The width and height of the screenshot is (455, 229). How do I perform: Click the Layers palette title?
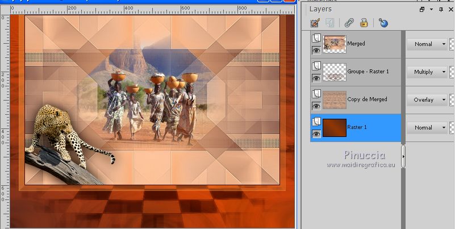(320, 9)
